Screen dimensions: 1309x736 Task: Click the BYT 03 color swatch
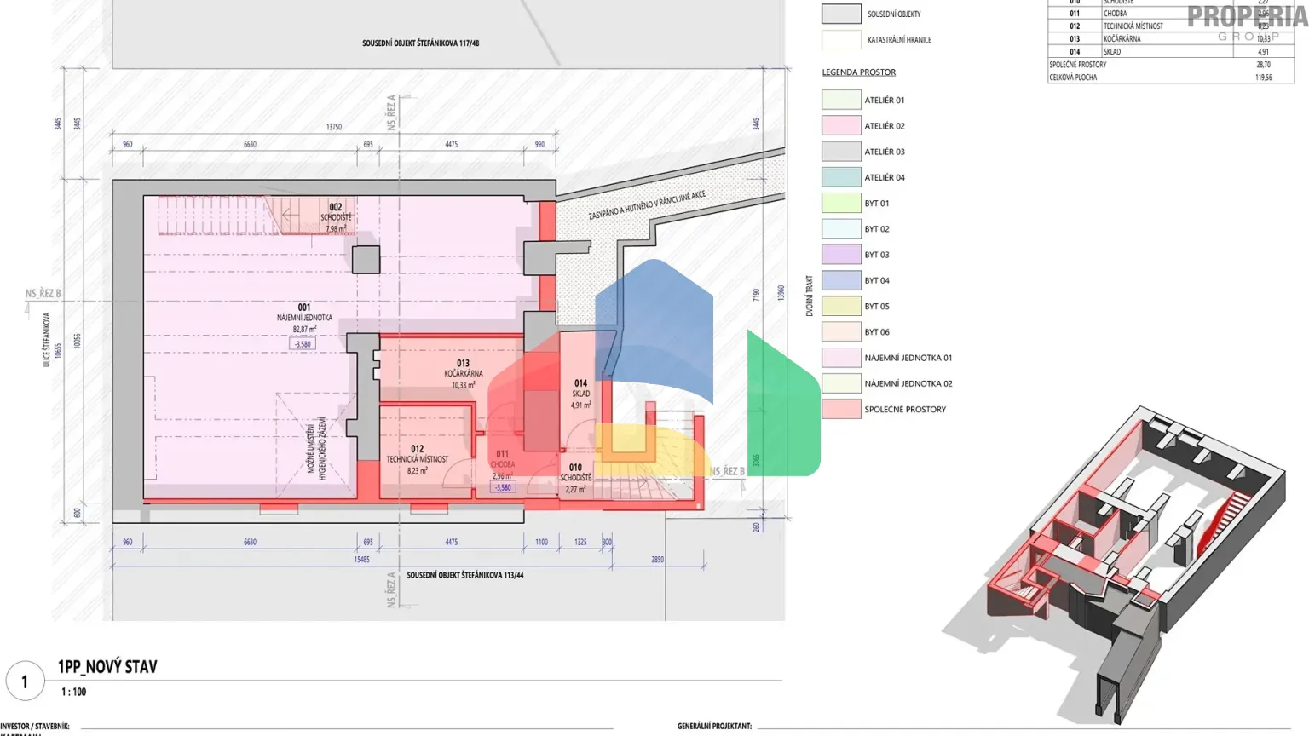pyautogui.click(x=840, y=254)
